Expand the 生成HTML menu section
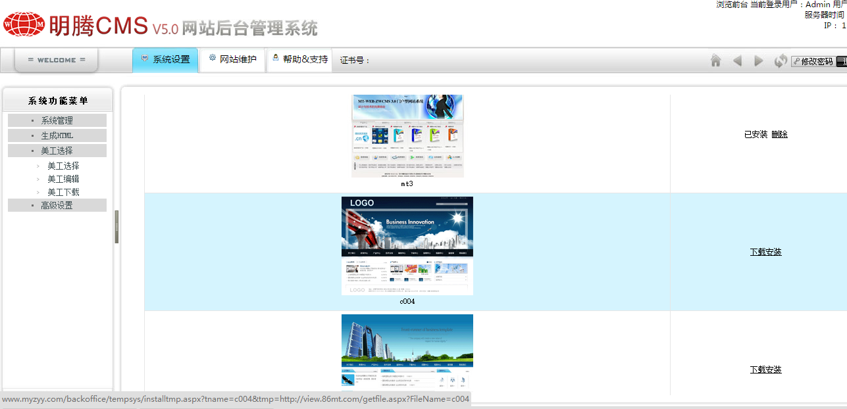Viewport: 847px width, 409px height. coord(57,135)
